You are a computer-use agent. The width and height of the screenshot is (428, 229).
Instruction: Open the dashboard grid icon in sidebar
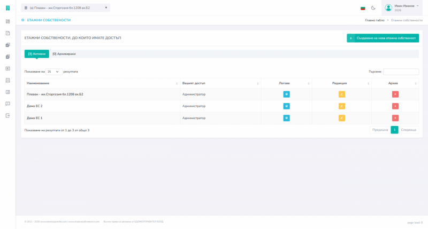(7, 21)
